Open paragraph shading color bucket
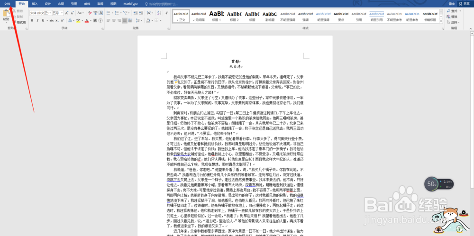This screenshot has height=236, width=474. 148,20
